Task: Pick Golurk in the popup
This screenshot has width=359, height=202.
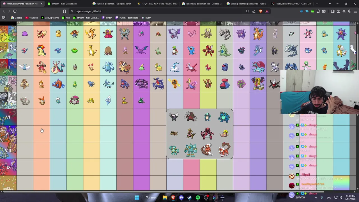Action: pos(191,150)
